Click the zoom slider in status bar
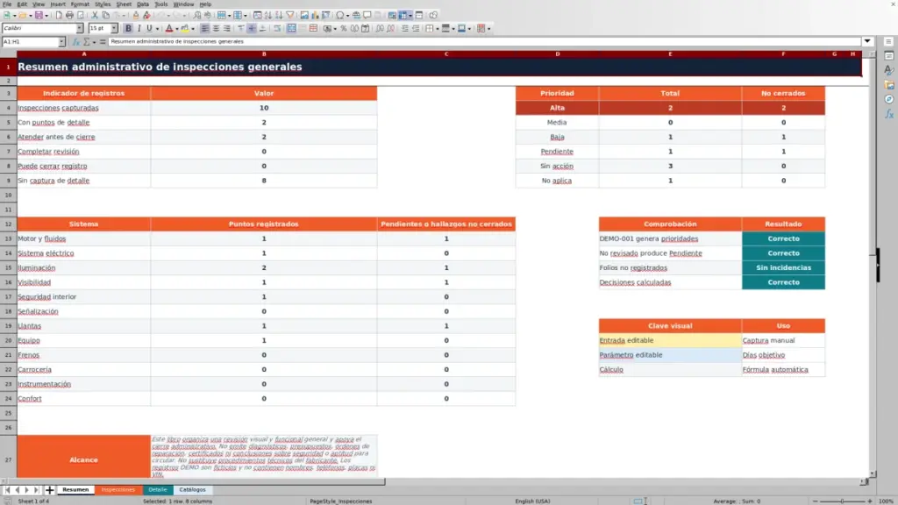Image resolution: width=898 pixels, height=505 pixels. [x=843, y=501]
